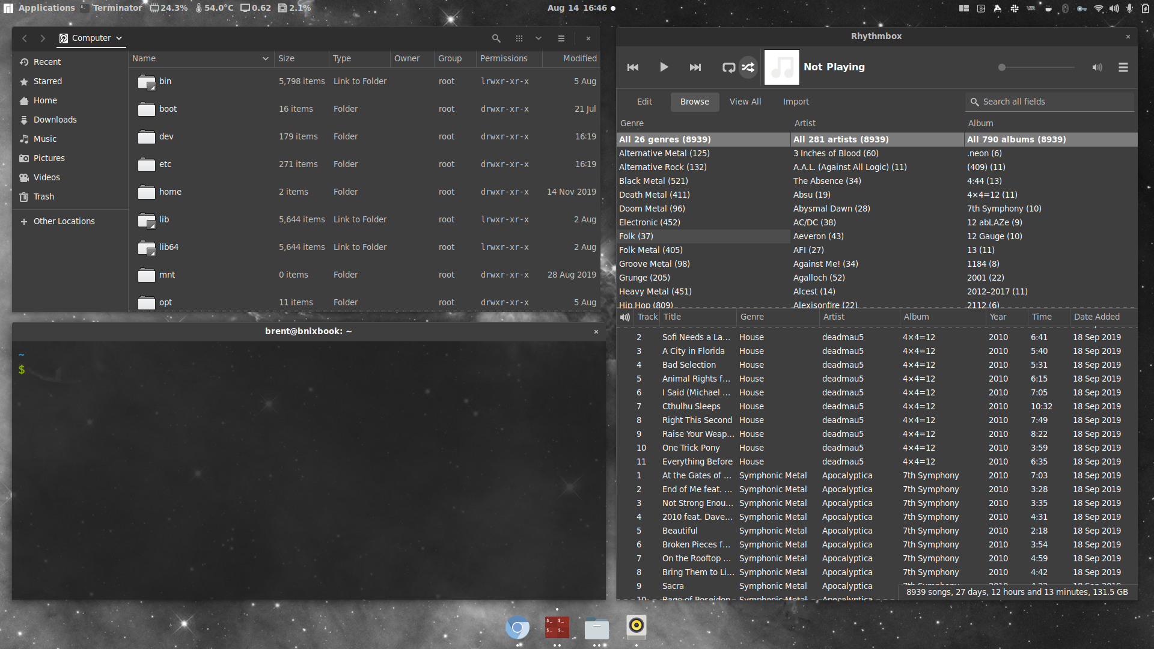Image resolution: width=1154 pixels, height=649 pixels.
Task: Click the Edit button in Rhythmbox
Action: (x=644, y=102)
